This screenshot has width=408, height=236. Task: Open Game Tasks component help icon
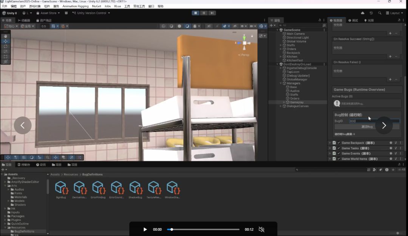(x=391, y=148)
